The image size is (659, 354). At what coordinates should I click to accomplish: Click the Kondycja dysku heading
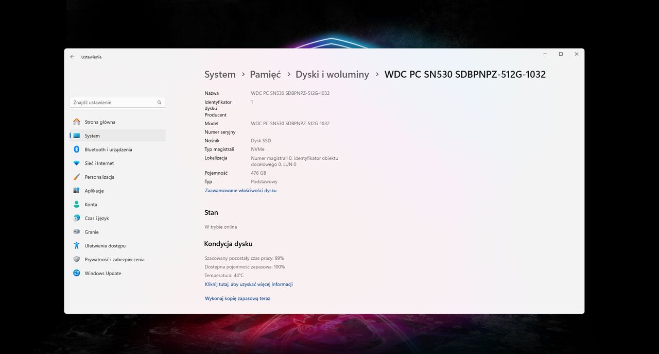pyautogui.click(x=228, y=244)
